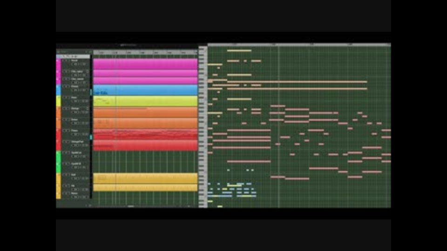The image size is (447, 251).
Task: Click the green synth track color strip
Action: [59, 162]
